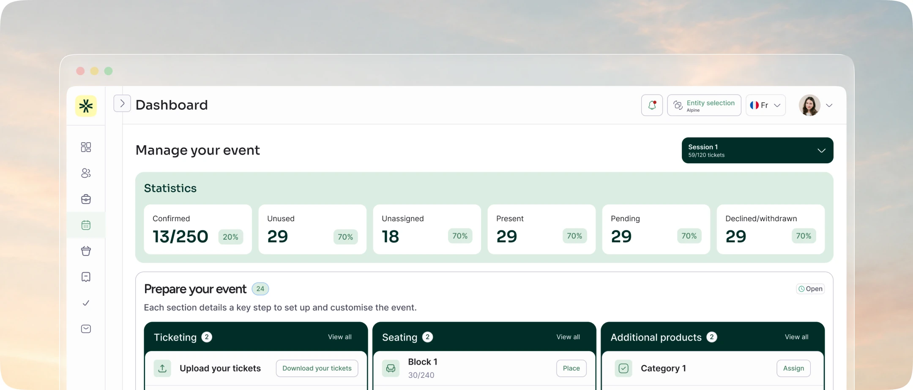Viewport: 913px width, 390px height.
Task: Open the dashboard grid icon in sidebar
Action: 86,147
